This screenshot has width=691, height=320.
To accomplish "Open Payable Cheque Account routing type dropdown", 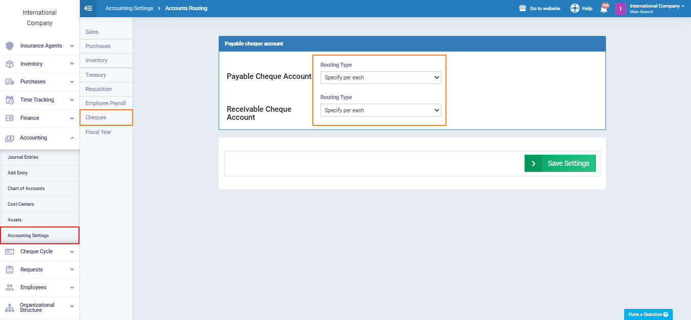I will pos(381,78).
